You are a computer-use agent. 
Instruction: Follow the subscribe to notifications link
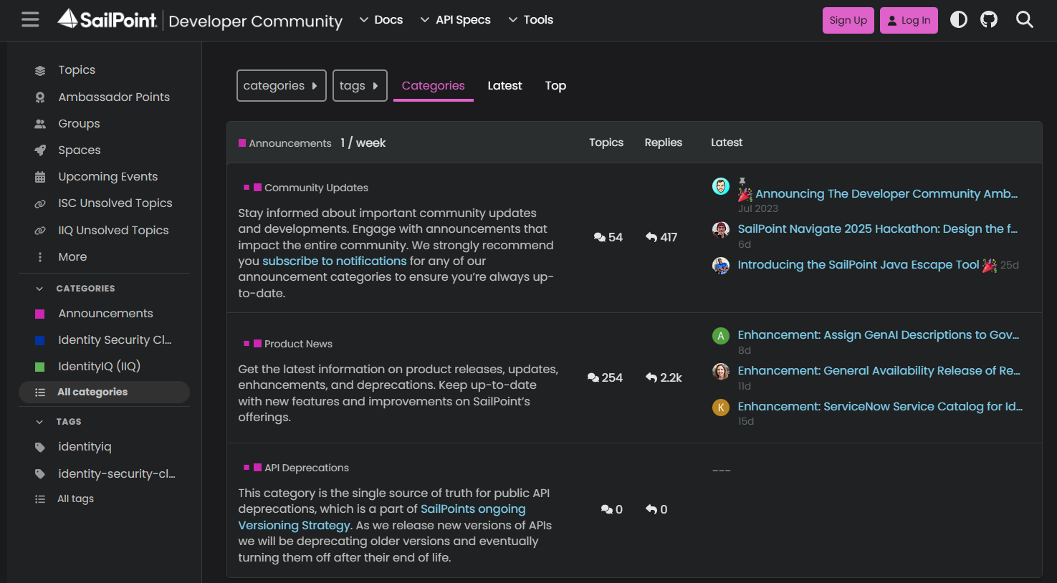pos(335,261)
